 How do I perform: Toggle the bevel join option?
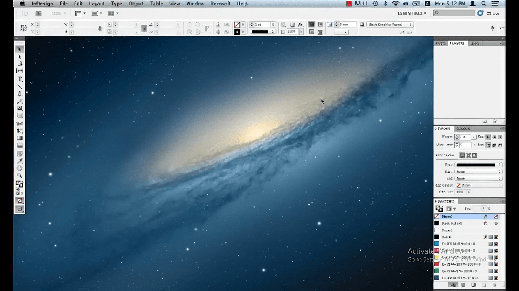(500, 145)
